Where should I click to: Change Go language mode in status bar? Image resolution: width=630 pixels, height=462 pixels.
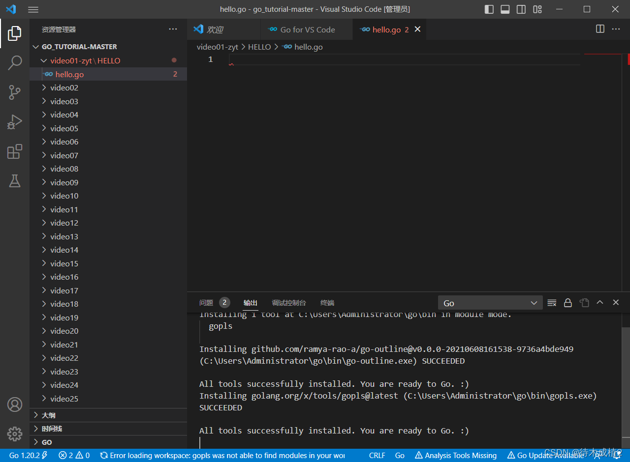click(x=400, y=456)
